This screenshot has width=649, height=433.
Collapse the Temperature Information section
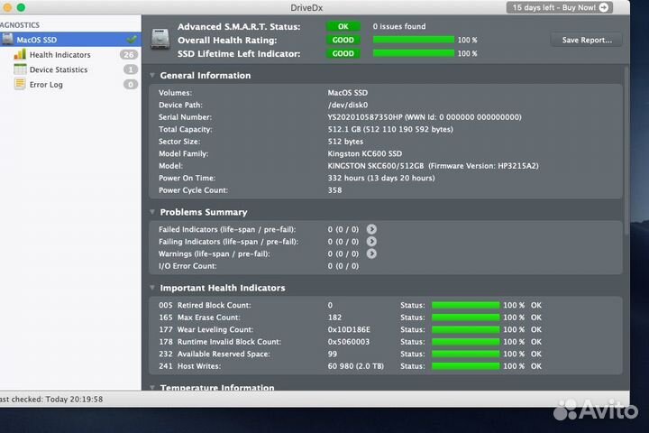(152, 387)
